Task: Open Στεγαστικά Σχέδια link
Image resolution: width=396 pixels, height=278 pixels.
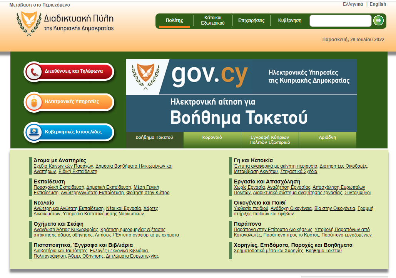Action: (x=299, y=171)
